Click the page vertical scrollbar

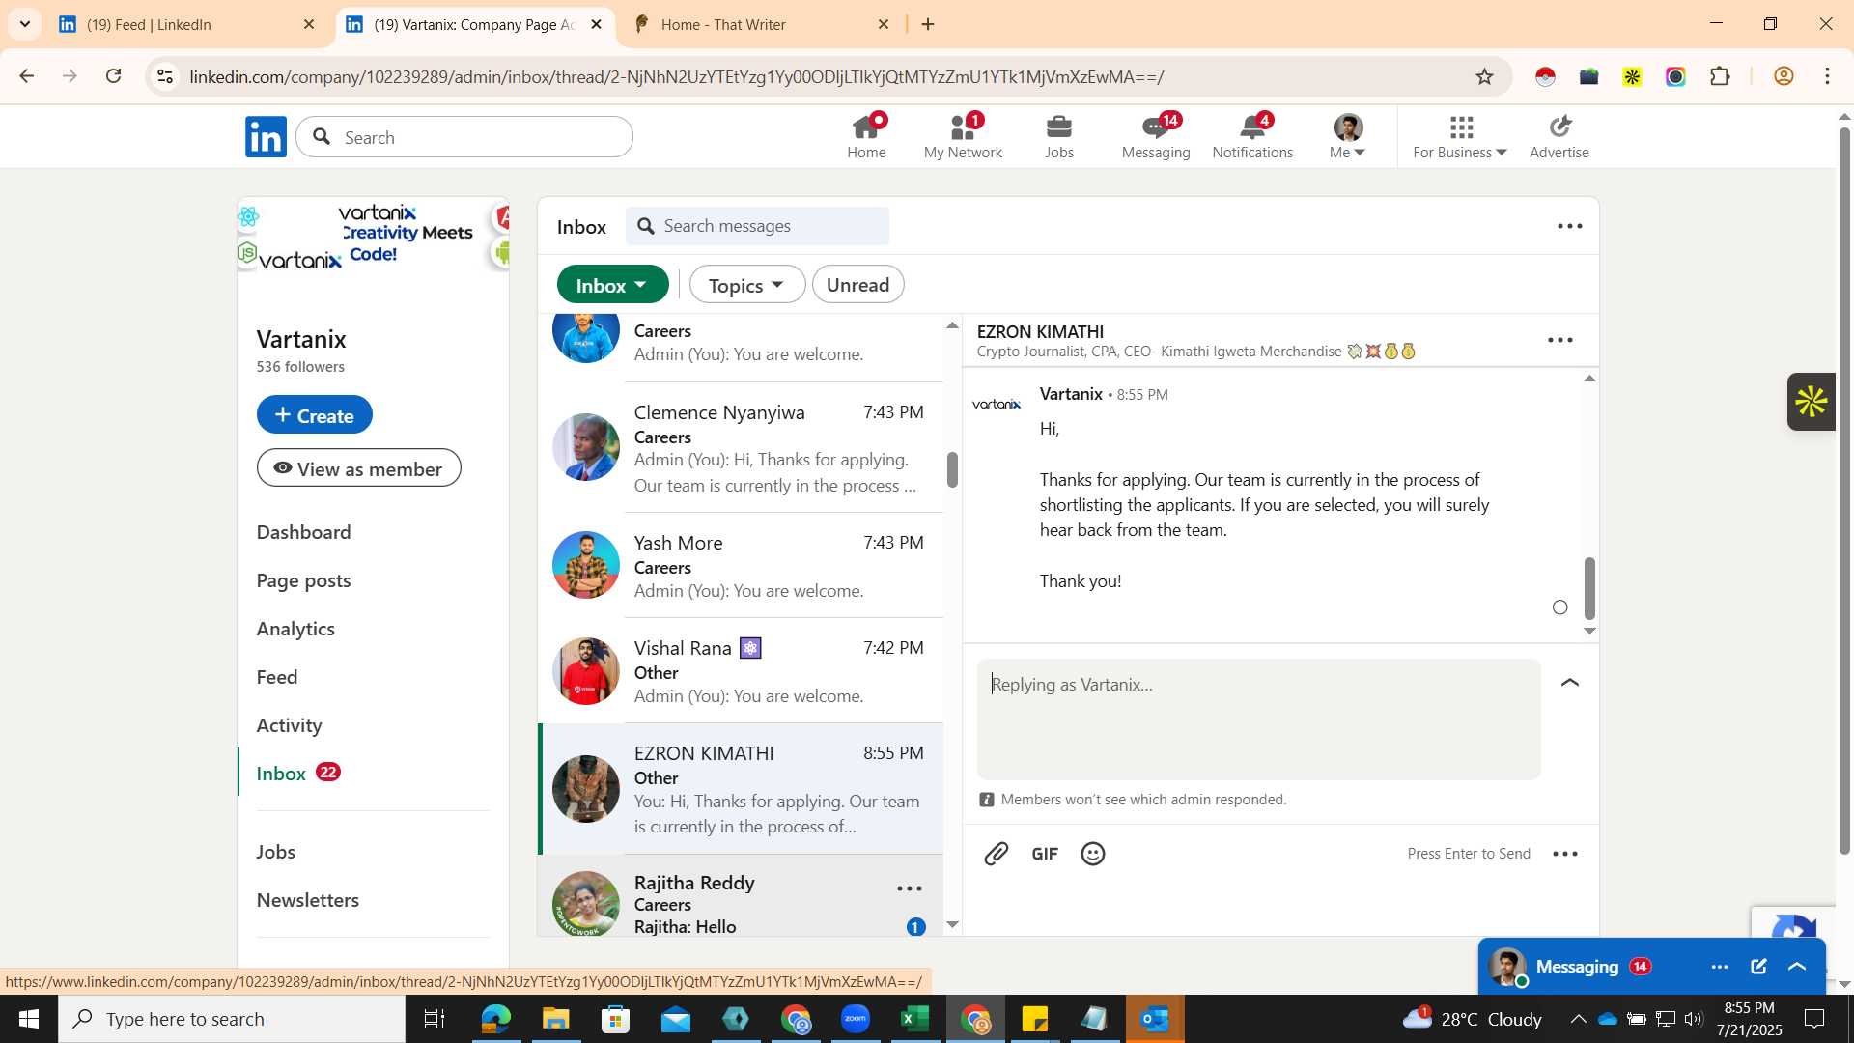(x=1844, y=491)
